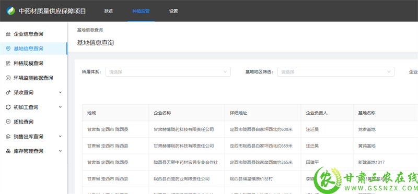Click the 详细地址 column header

pyautogui.click(x=238, y=113)
